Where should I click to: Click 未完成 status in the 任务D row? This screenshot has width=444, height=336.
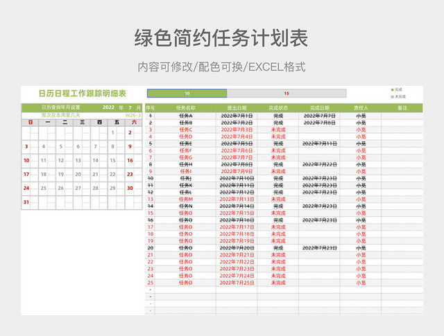click(278, 136)
